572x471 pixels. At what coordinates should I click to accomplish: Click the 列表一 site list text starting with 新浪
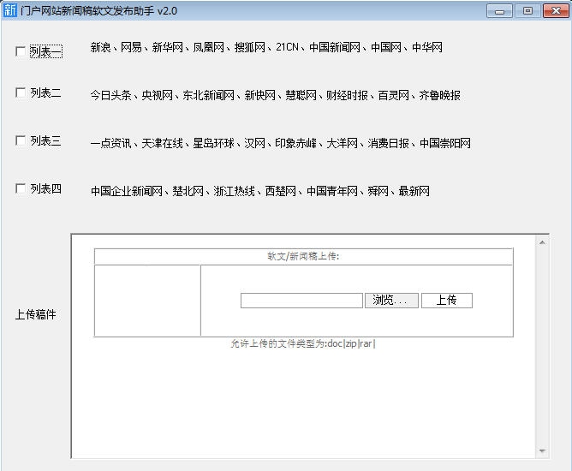point(266,47)
